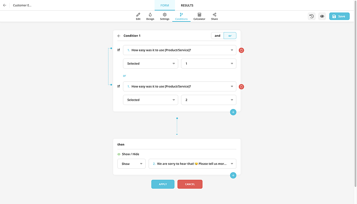Delete the first If condition row
This screenshot has height=204, width=357.
point(241,50)
